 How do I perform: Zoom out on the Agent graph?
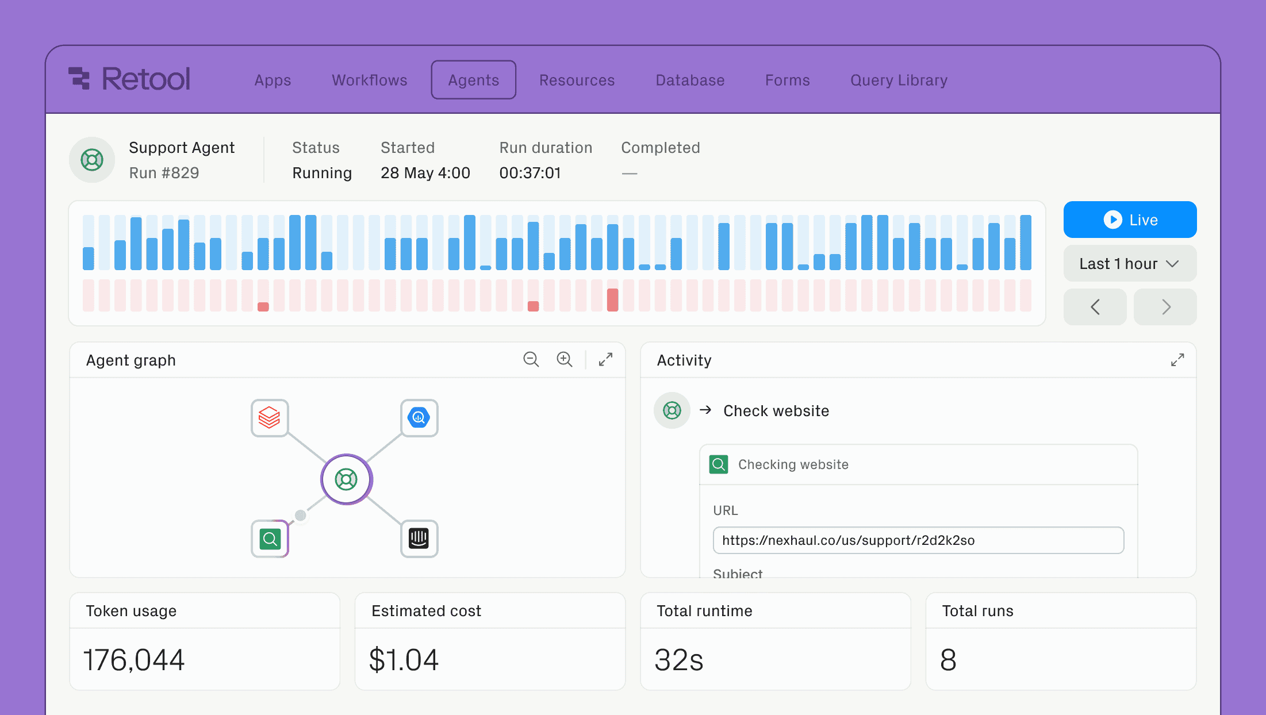(531, 360)
